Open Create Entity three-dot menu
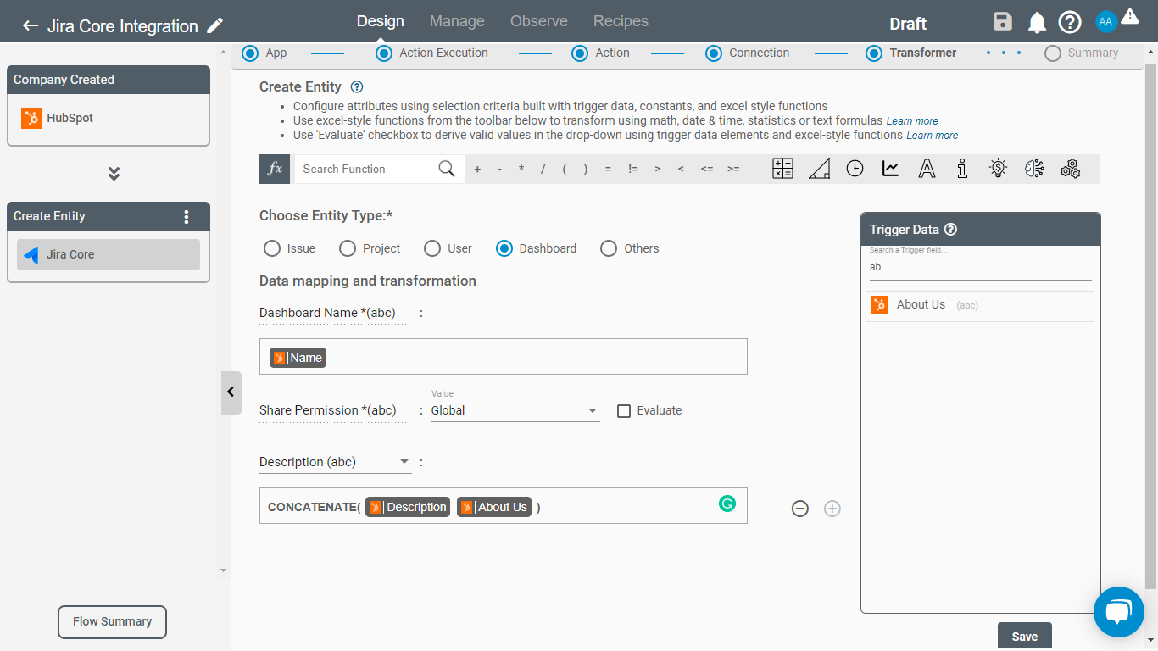The height and width of the screenshot is (651, 1158). click(x=187, y=216)
